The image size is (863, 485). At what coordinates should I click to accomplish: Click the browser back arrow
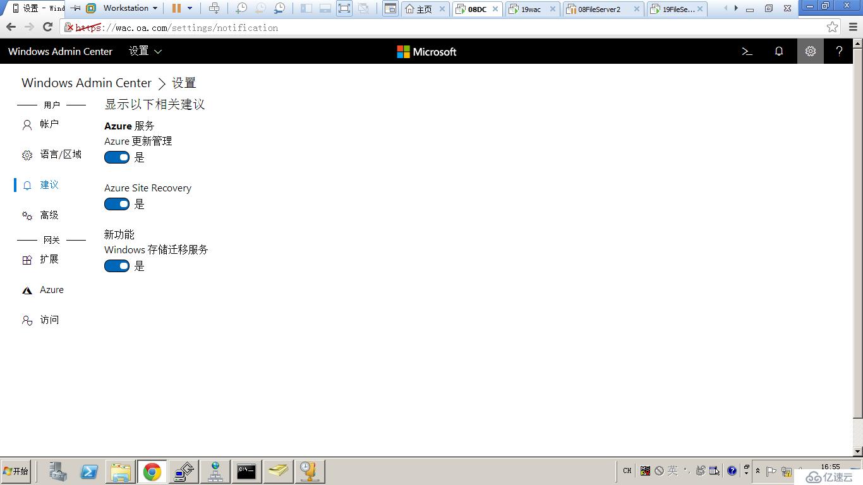click(11, 27)
